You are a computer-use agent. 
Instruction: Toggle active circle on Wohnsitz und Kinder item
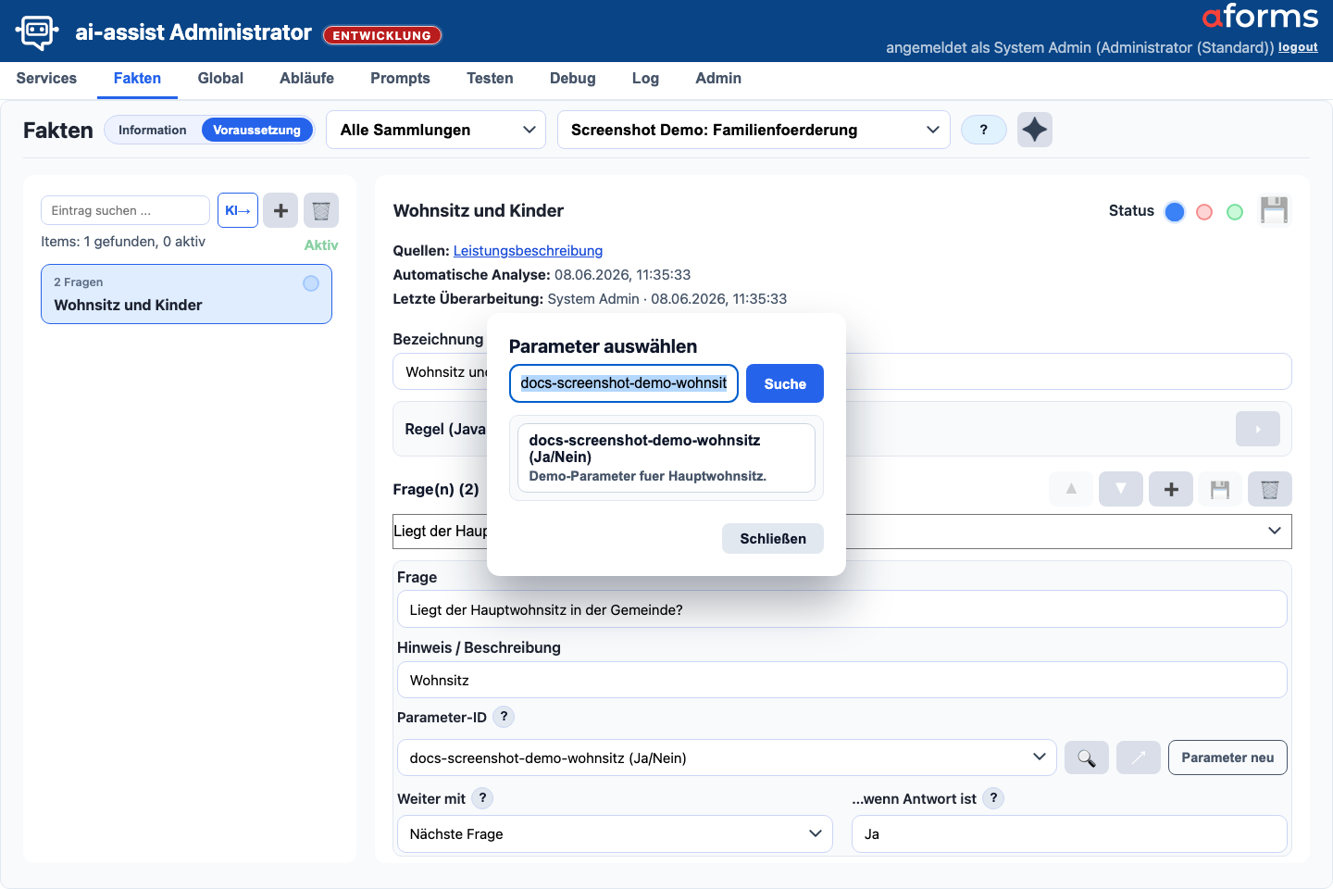[x=311, y=283]
